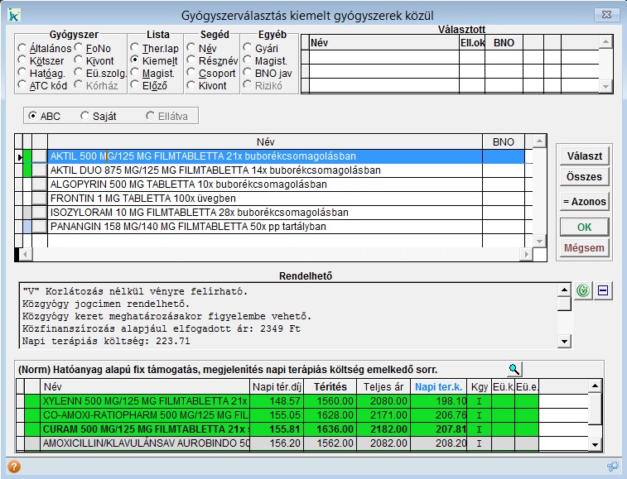Click the Összes button
627x479 pixels.
[x=584, y=176]
